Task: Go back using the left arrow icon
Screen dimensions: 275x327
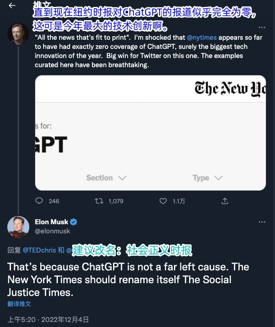Action: point(12,5)
